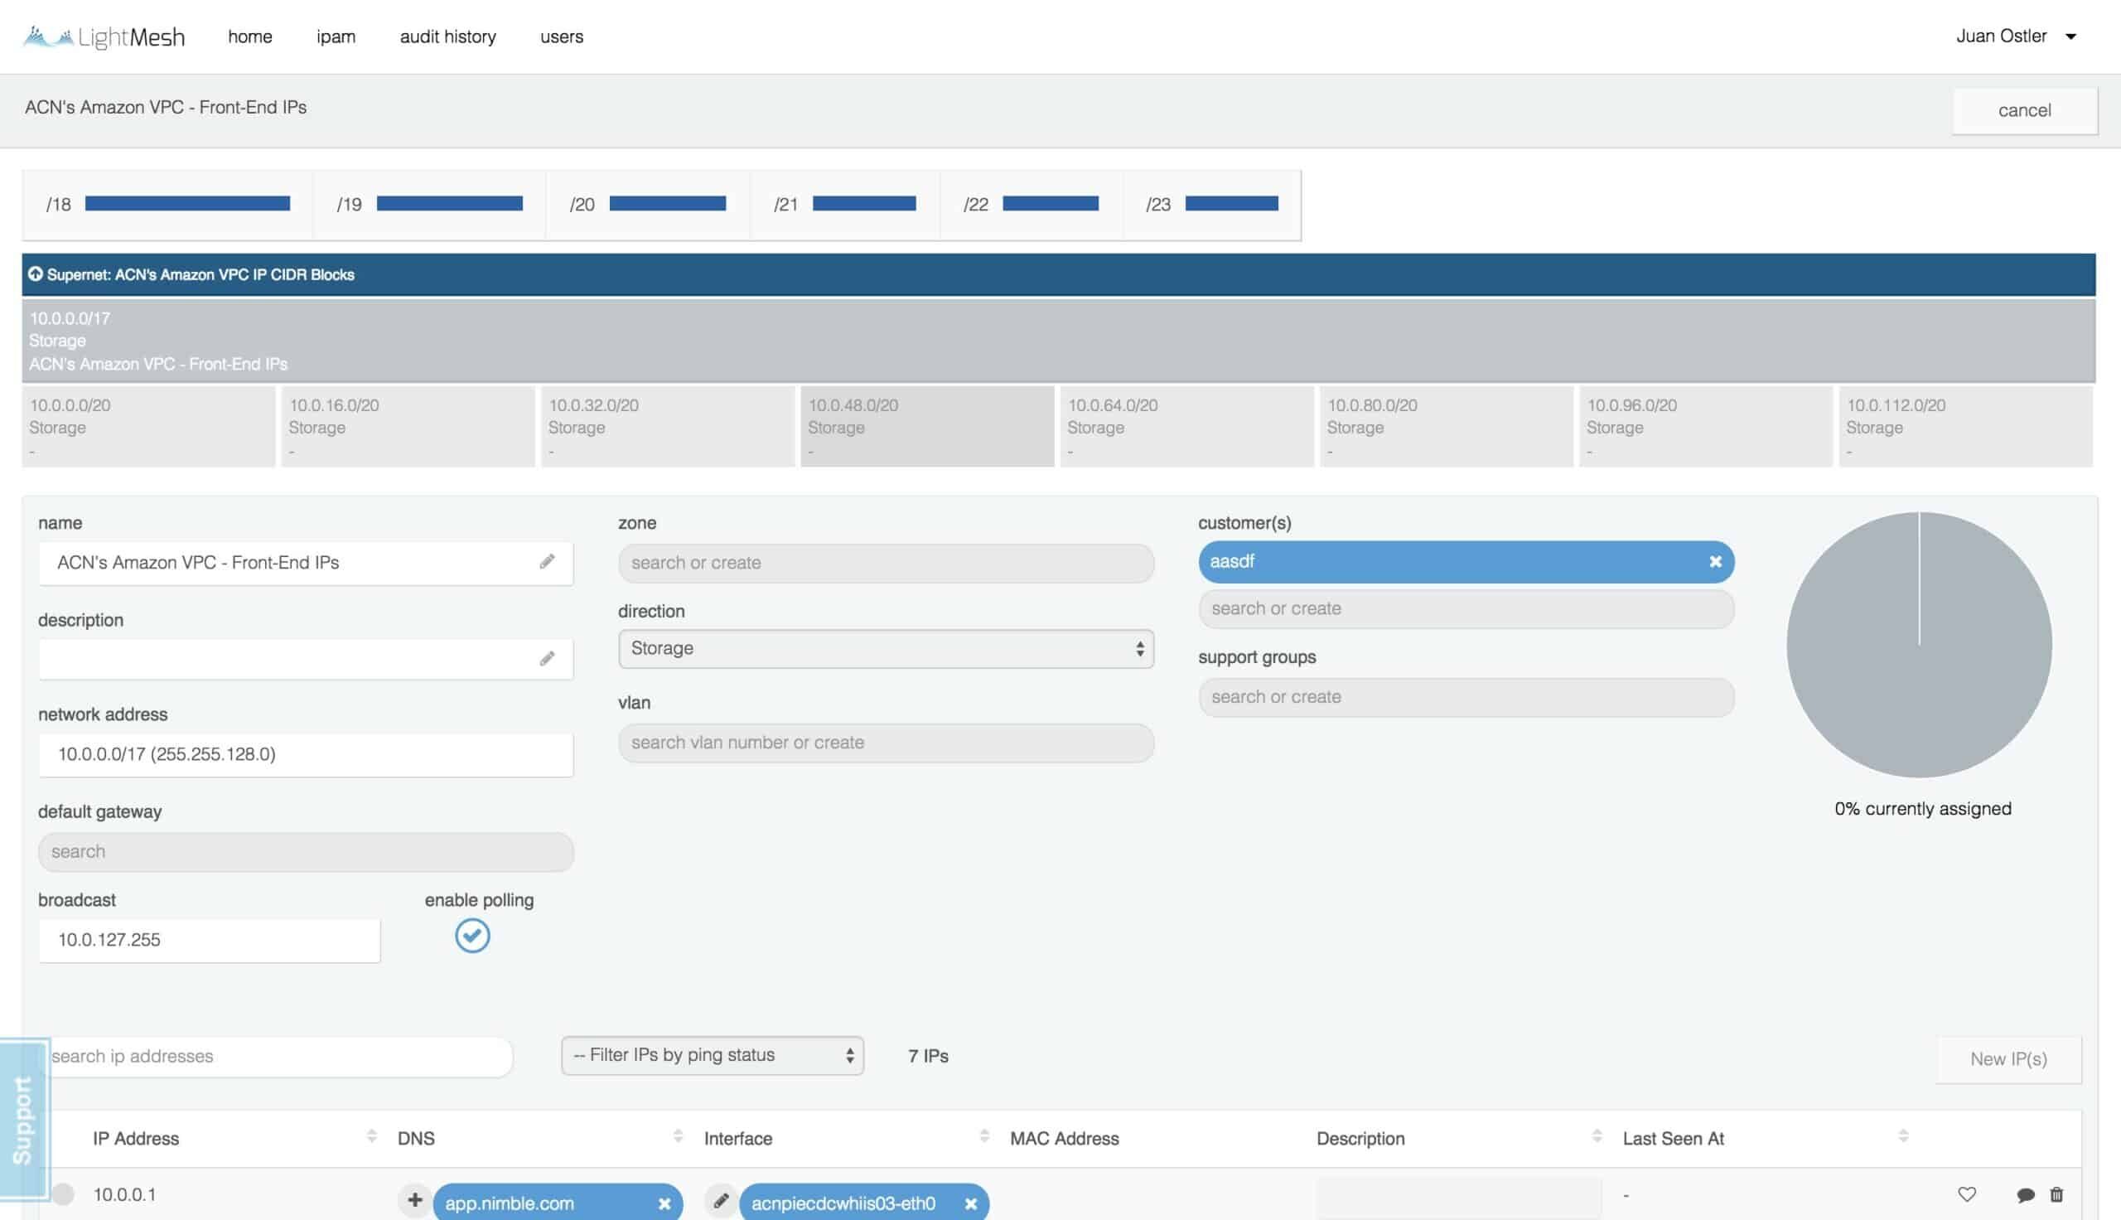Screen dimensions: 2121x1220
Task: Go to the home menu item
Action: tap(250, 36)
